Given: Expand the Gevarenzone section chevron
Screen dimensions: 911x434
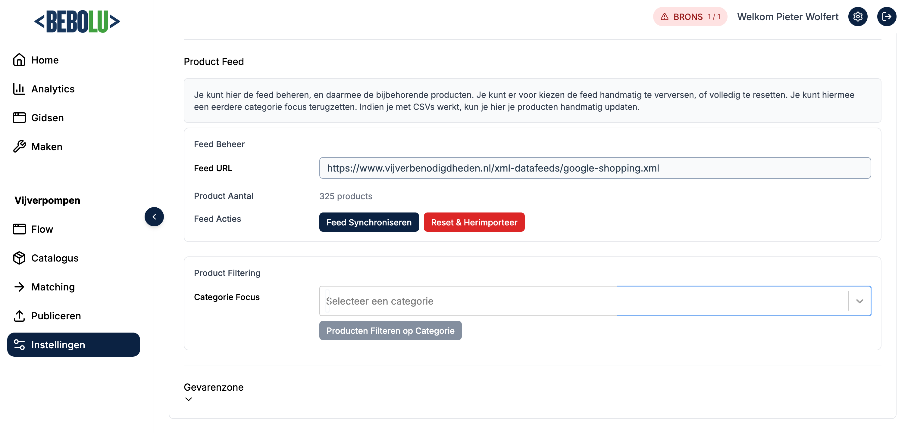Looking at the screenshot, I should click(189, 399).
